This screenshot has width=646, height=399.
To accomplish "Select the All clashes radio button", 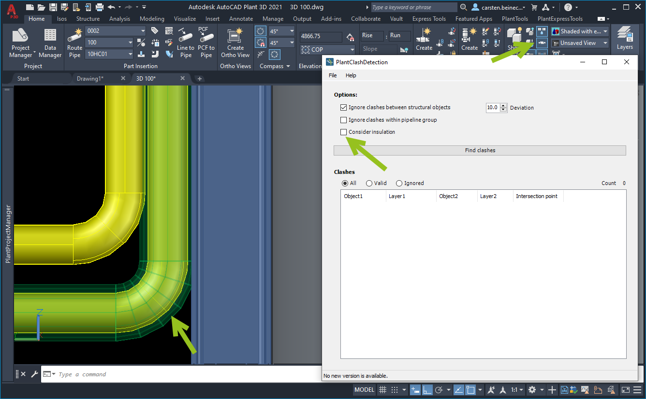I will coord(345,183).
